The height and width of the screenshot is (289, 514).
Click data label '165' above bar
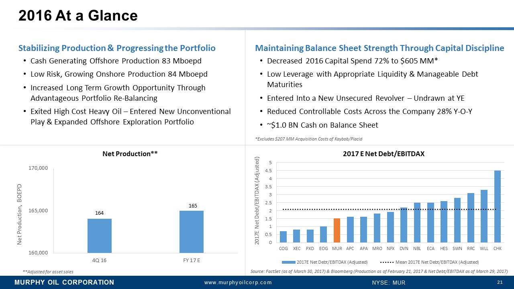tap(193, 206)
